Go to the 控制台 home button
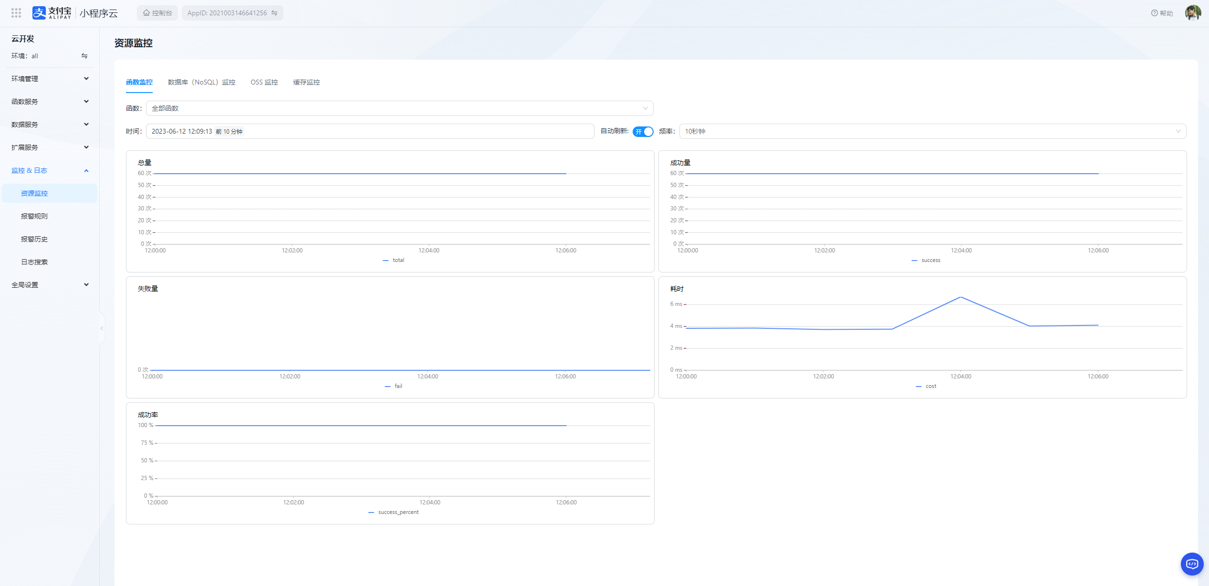This screenshot has width=1209, height=586. point(157,13)
